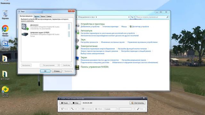Viewport: 205px width, 115px height.
Task: Select the Rectangle drawing tool
Action: pyautogui.click(x=87, y=109)
